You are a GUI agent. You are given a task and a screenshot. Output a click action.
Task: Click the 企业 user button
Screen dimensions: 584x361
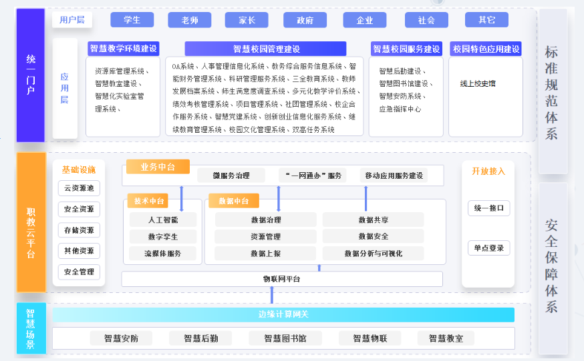[365, 20]
